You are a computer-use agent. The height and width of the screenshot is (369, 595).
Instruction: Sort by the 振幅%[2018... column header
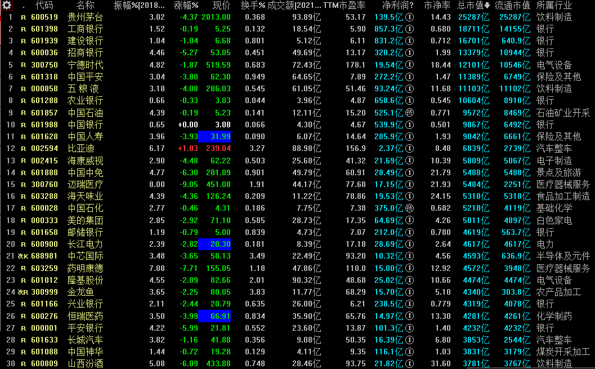(x=139, y=5)
